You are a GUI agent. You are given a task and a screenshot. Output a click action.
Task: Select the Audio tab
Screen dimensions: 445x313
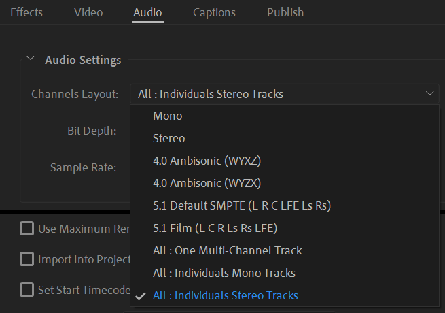(x=147, y=12)
